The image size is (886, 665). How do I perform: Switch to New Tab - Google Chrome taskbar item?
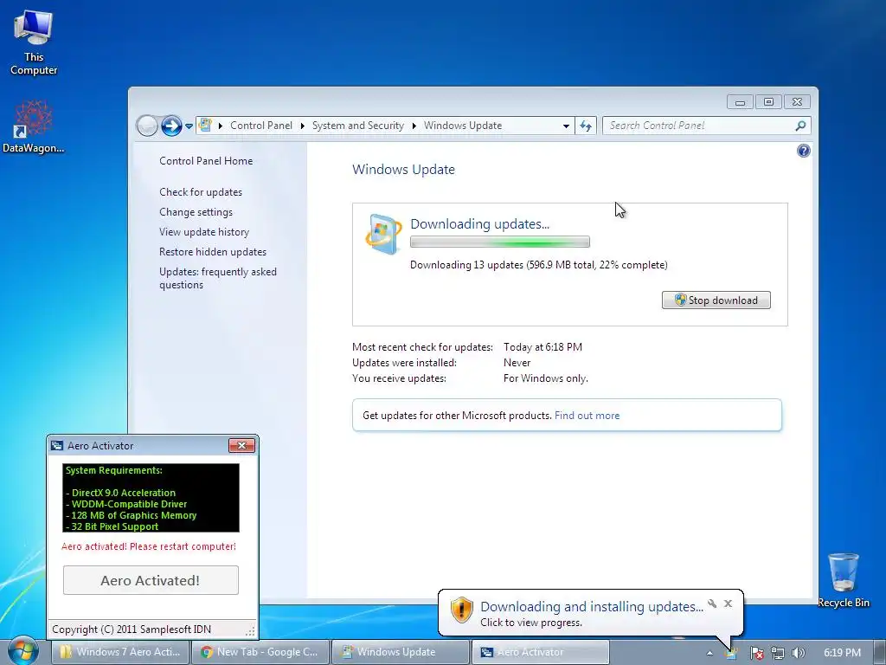tap(260, 652)
